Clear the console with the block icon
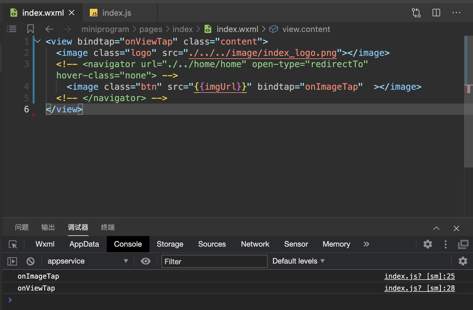Screen dimensions: 473x310 pos(31,261)
